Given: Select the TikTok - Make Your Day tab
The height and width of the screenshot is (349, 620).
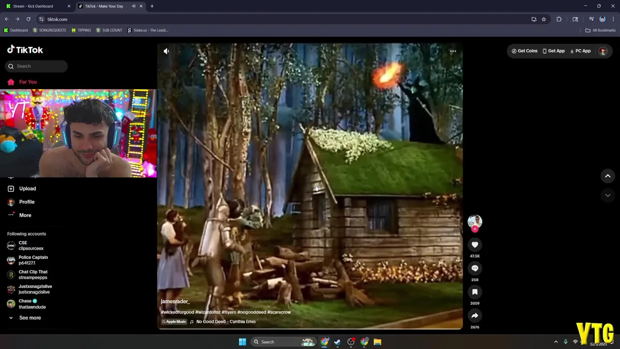Looking at the screenshot, I should 104,6.
